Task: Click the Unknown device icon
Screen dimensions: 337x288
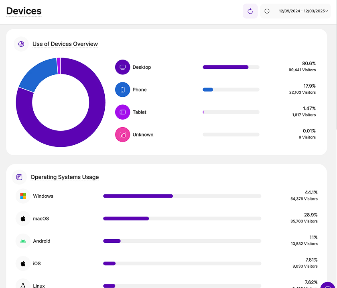Action: (122, 134)
